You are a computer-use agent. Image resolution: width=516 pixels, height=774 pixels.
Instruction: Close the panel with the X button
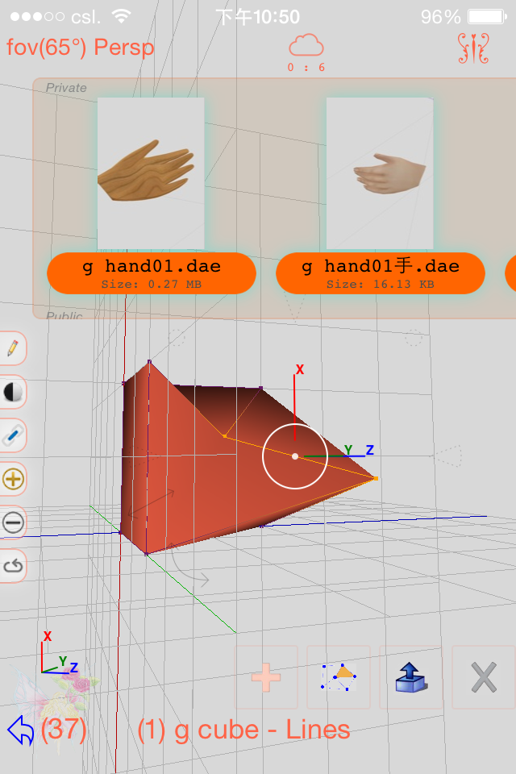point(484,677)
